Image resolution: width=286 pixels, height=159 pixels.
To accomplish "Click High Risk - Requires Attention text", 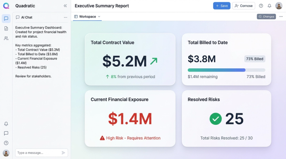I will click(133, 138).
